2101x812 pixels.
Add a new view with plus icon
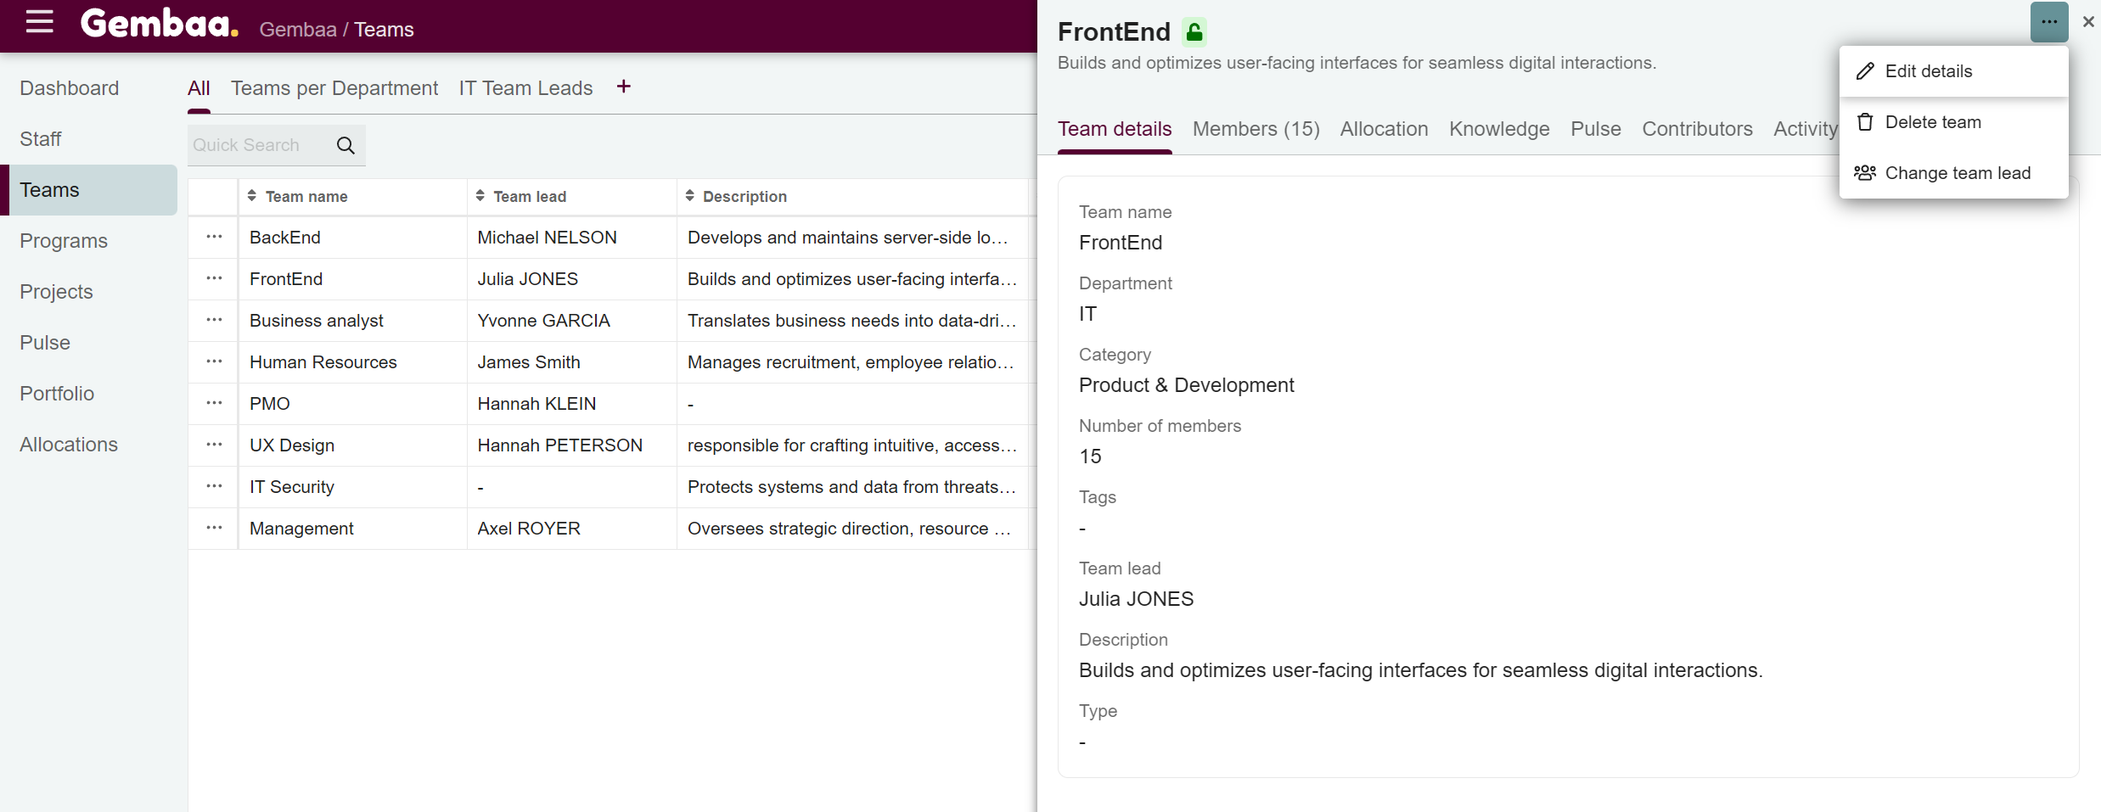tap(624, 87)
